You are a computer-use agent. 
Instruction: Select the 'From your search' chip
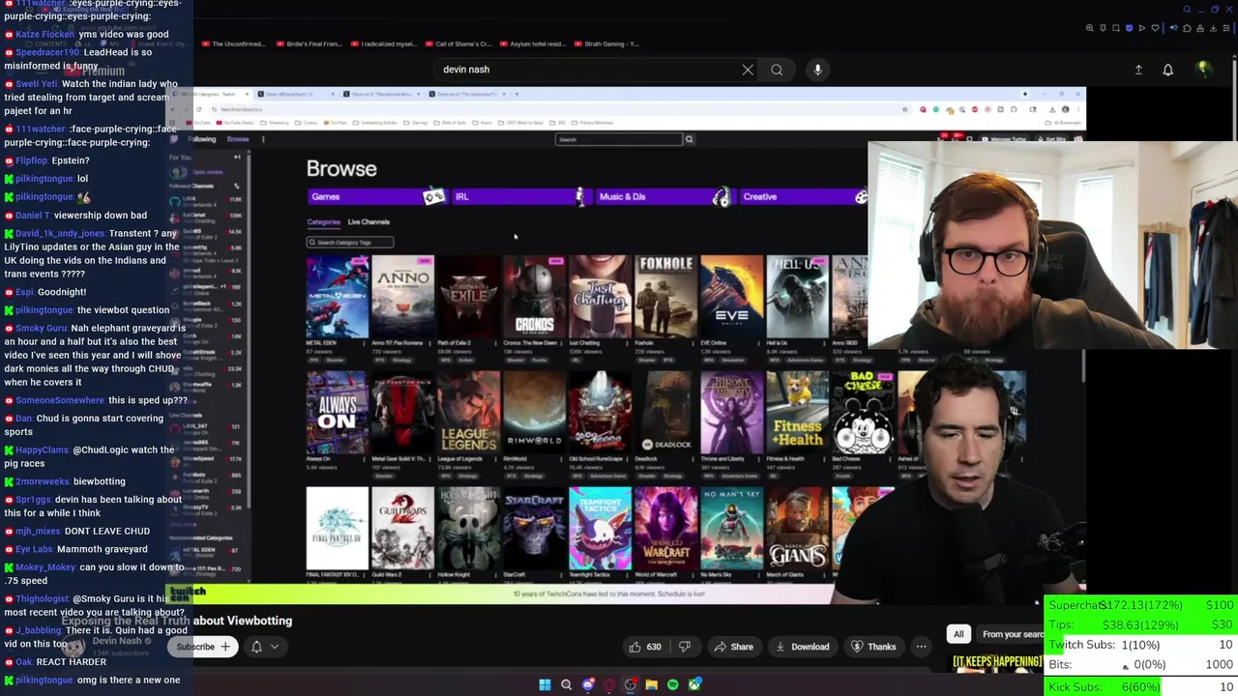coord(1013,634)
